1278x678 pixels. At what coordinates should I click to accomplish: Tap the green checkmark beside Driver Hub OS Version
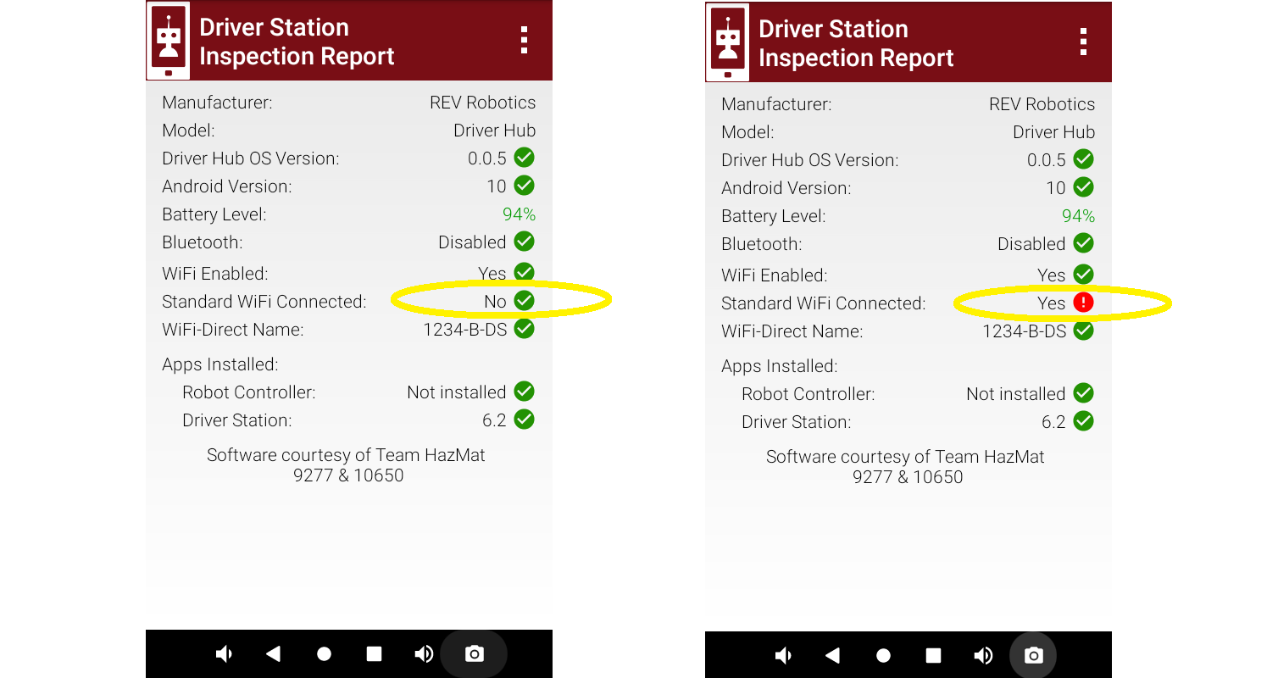coord(525,158)
